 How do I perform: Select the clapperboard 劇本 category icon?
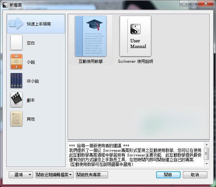pos(16,100)
